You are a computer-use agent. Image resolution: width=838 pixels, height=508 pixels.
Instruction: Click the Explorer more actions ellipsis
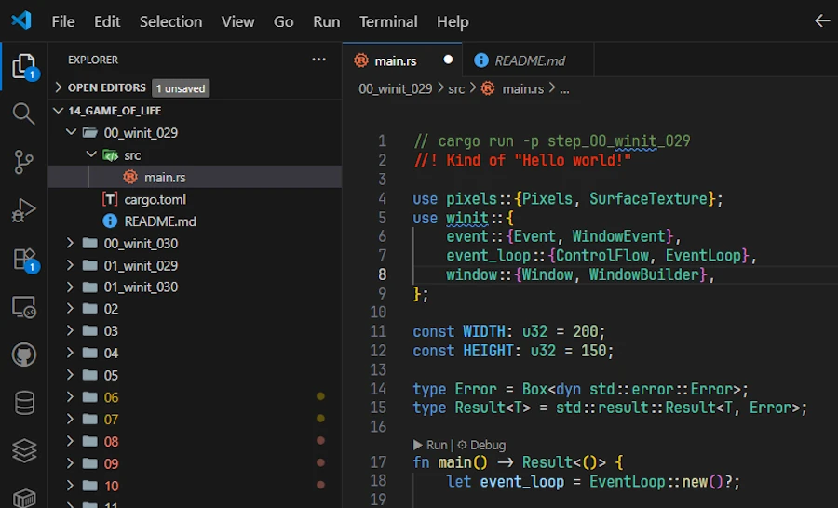point(319,60)
